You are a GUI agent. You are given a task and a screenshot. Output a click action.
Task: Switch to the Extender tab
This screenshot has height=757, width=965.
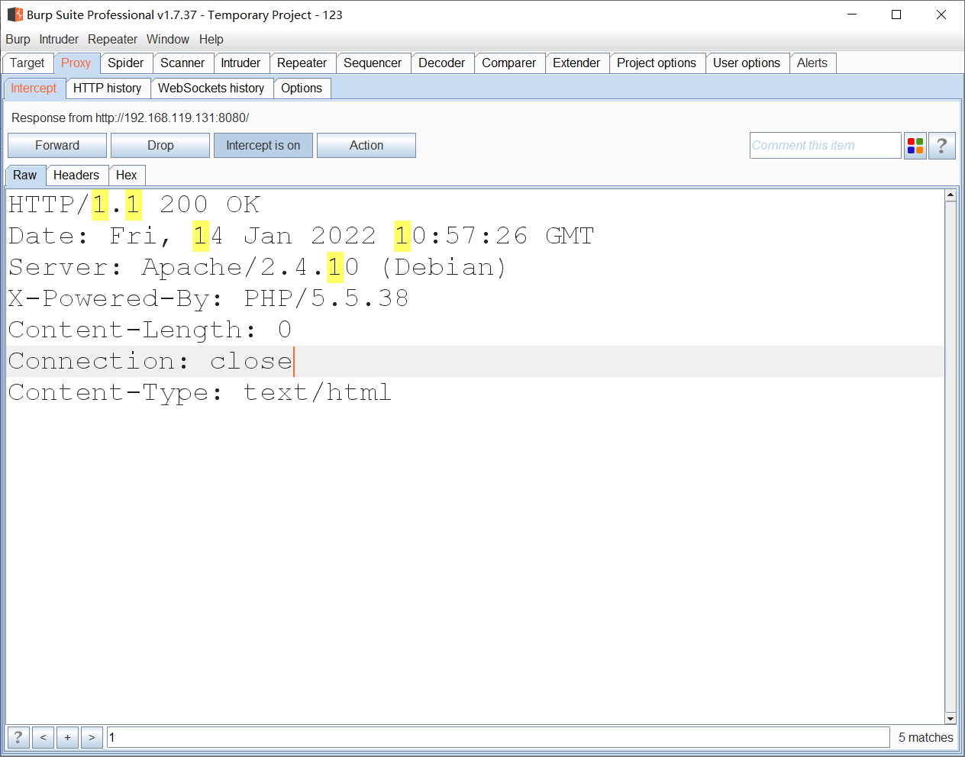(x=576, y=63)
